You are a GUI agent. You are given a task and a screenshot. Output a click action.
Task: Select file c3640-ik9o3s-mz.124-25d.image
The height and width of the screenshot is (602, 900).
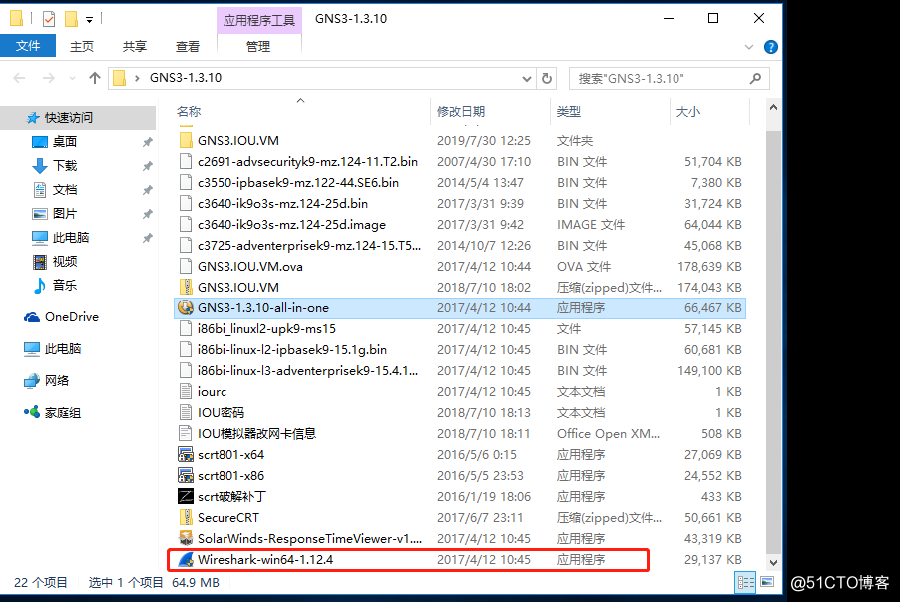click(x=459, y=224)
